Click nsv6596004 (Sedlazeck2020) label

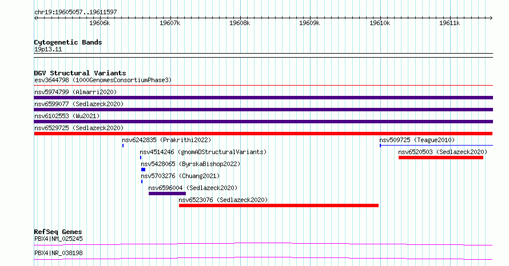(193, 188)
